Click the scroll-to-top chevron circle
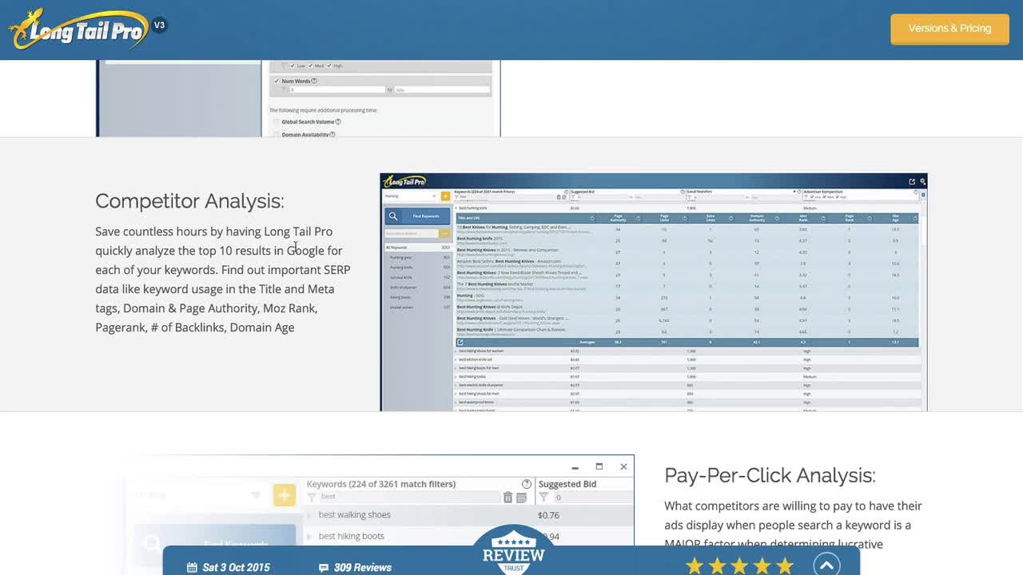Viewport: 1023px width, 575px height. [826, 565]
